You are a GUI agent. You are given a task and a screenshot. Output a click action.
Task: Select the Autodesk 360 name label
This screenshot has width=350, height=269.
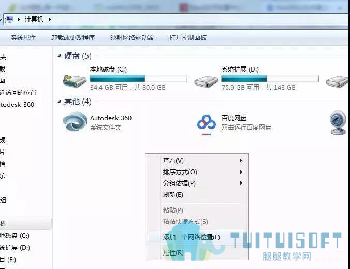[x=111, y=118]
